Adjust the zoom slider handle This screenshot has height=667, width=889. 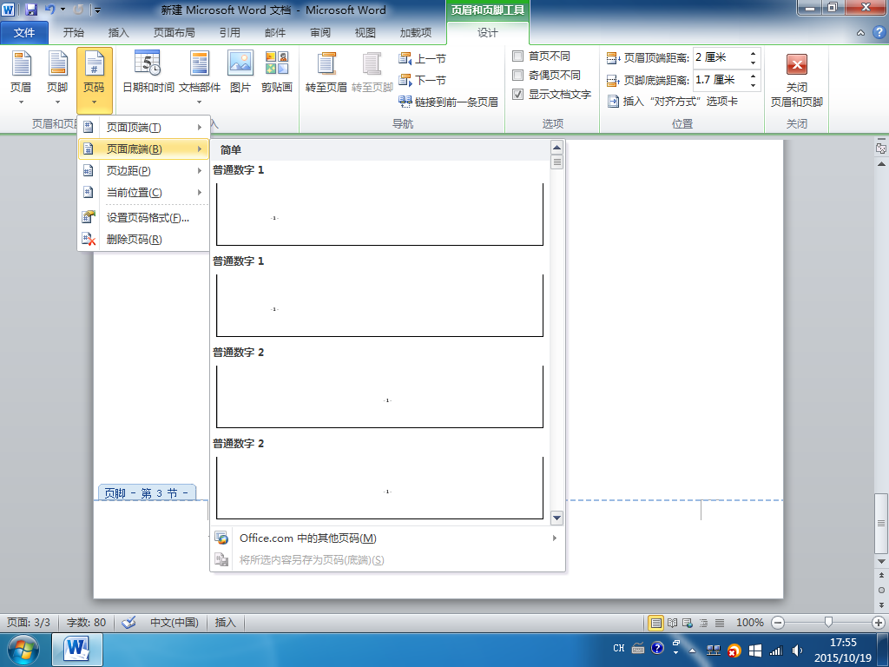point(828,622)
